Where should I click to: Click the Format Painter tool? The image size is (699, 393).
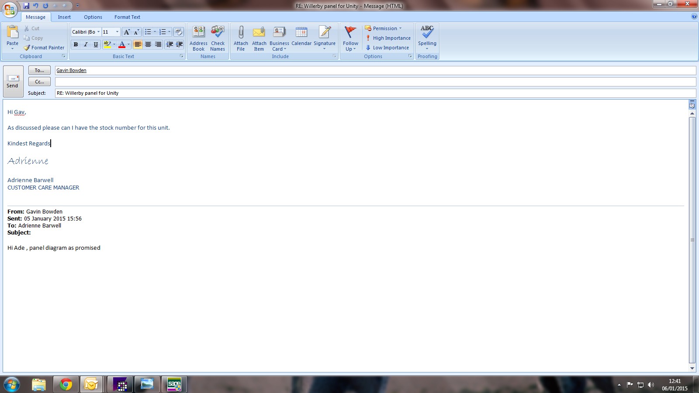coord(44,48)
